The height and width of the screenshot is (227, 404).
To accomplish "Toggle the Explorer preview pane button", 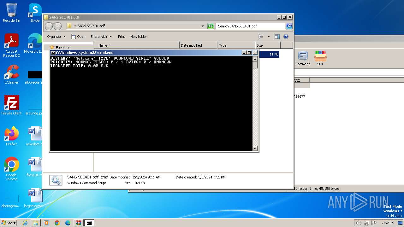I will (x=277, y=37).
